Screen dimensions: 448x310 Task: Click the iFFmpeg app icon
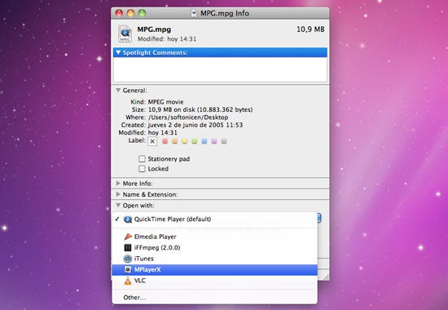(128, 248)
